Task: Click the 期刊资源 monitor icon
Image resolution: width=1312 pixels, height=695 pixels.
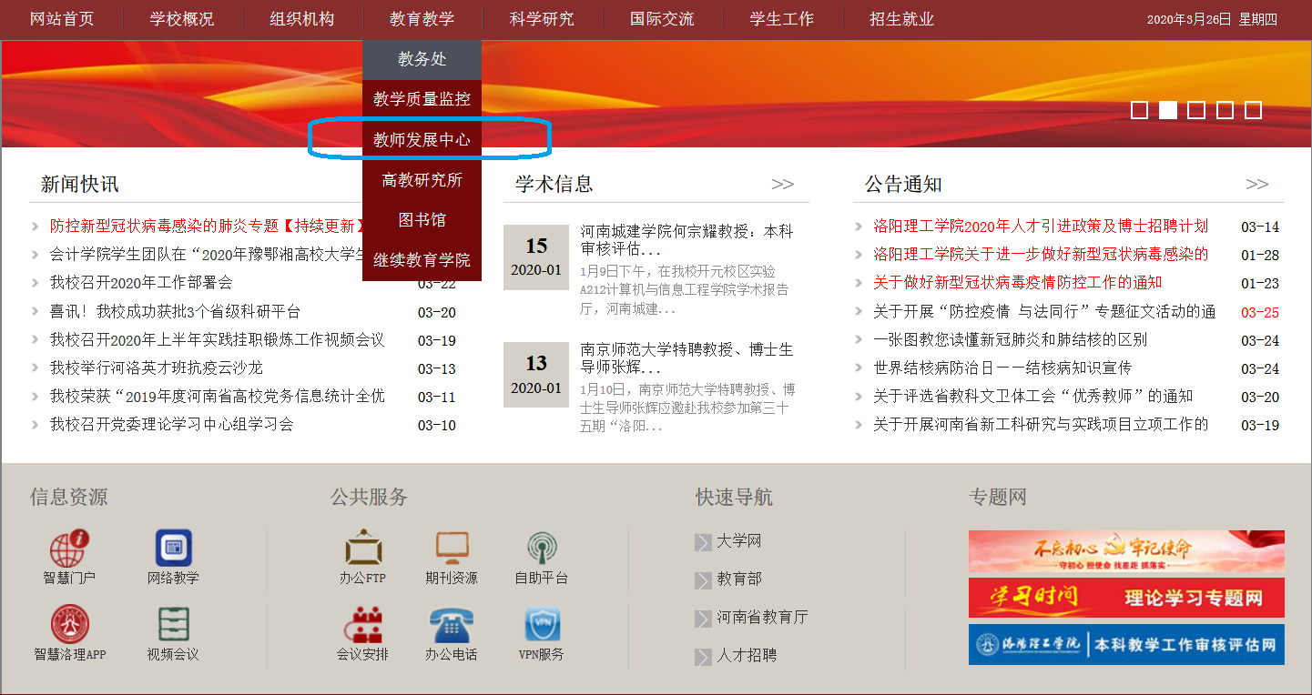Action: pos(452,549)
